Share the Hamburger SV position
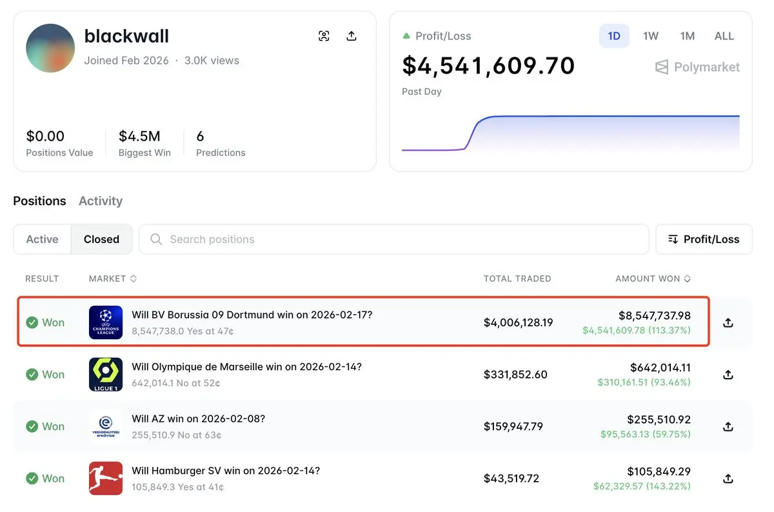The image size is (774, 512). (728, 478)
